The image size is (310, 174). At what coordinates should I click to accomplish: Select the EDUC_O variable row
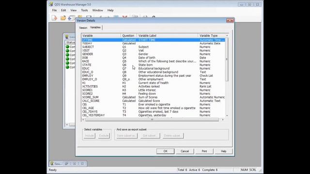pyautogui.click(x=153, y=72)
